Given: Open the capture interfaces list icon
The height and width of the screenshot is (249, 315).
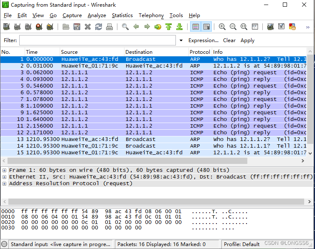Looking at the screenshot, I should point(7,27).
